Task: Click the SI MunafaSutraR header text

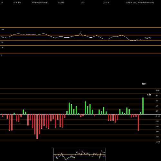Action: (40, 3)
